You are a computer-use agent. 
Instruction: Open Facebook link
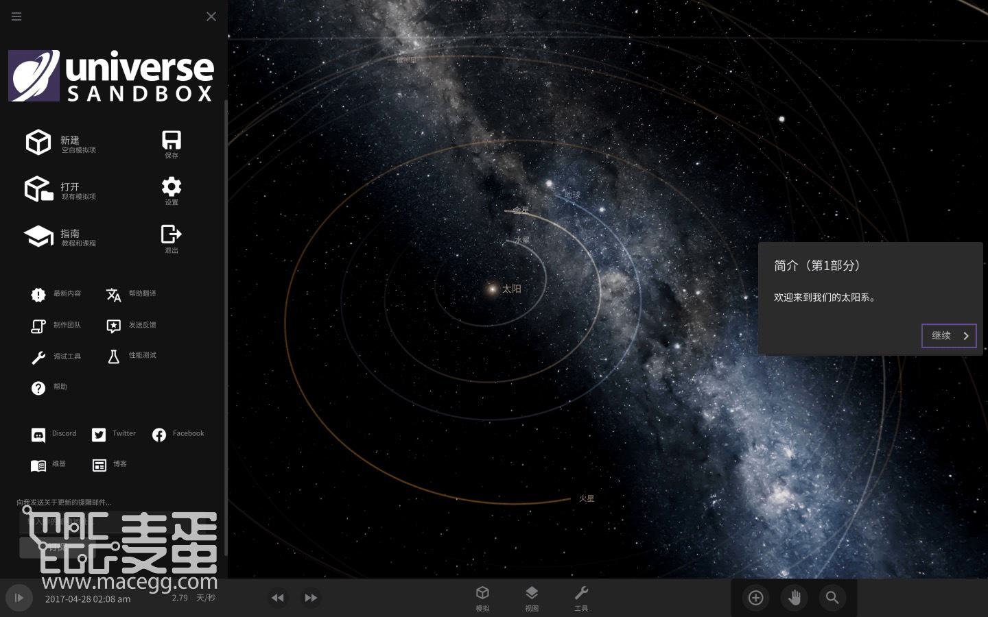178,435
